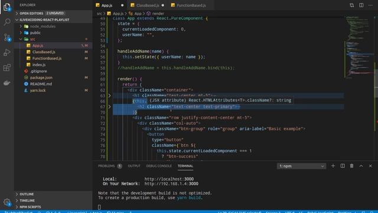The image size is (378, 213).
Task: Open Source Control view in activity bar
Action: point(7,37)
